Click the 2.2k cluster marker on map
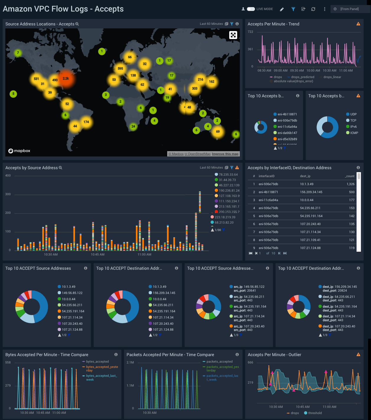371x420 pixels. tap(66, 78)
